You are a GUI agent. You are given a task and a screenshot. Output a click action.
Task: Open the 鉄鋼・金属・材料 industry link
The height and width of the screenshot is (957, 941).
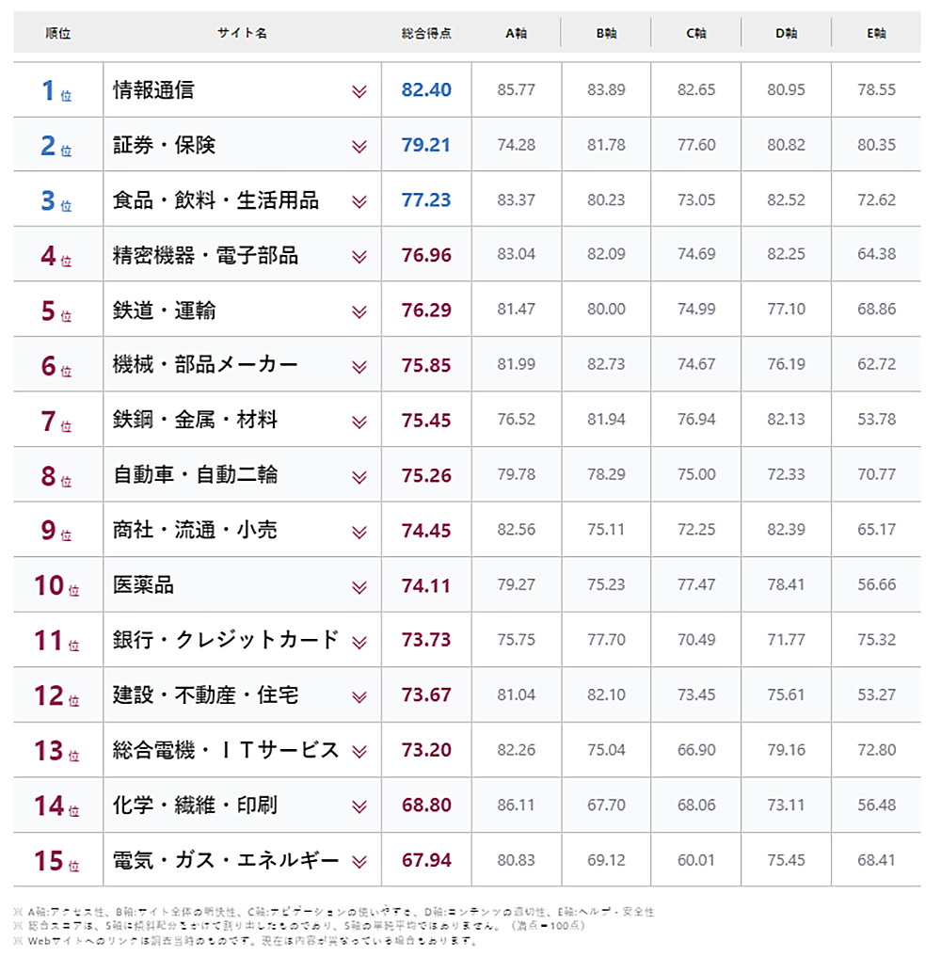(195, 420)
